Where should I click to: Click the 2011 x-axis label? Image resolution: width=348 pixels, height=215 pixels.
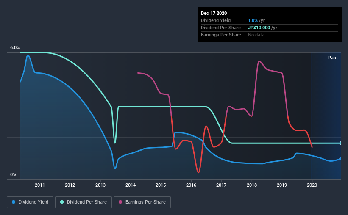pyautogui.click(x=40, y=185)
